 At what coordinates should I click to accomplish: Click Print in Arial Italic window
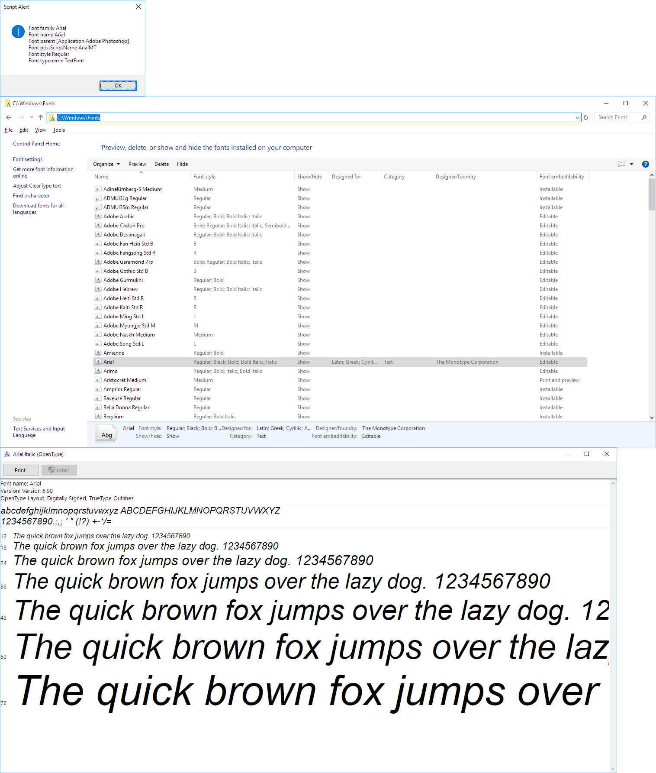point(20,470)
